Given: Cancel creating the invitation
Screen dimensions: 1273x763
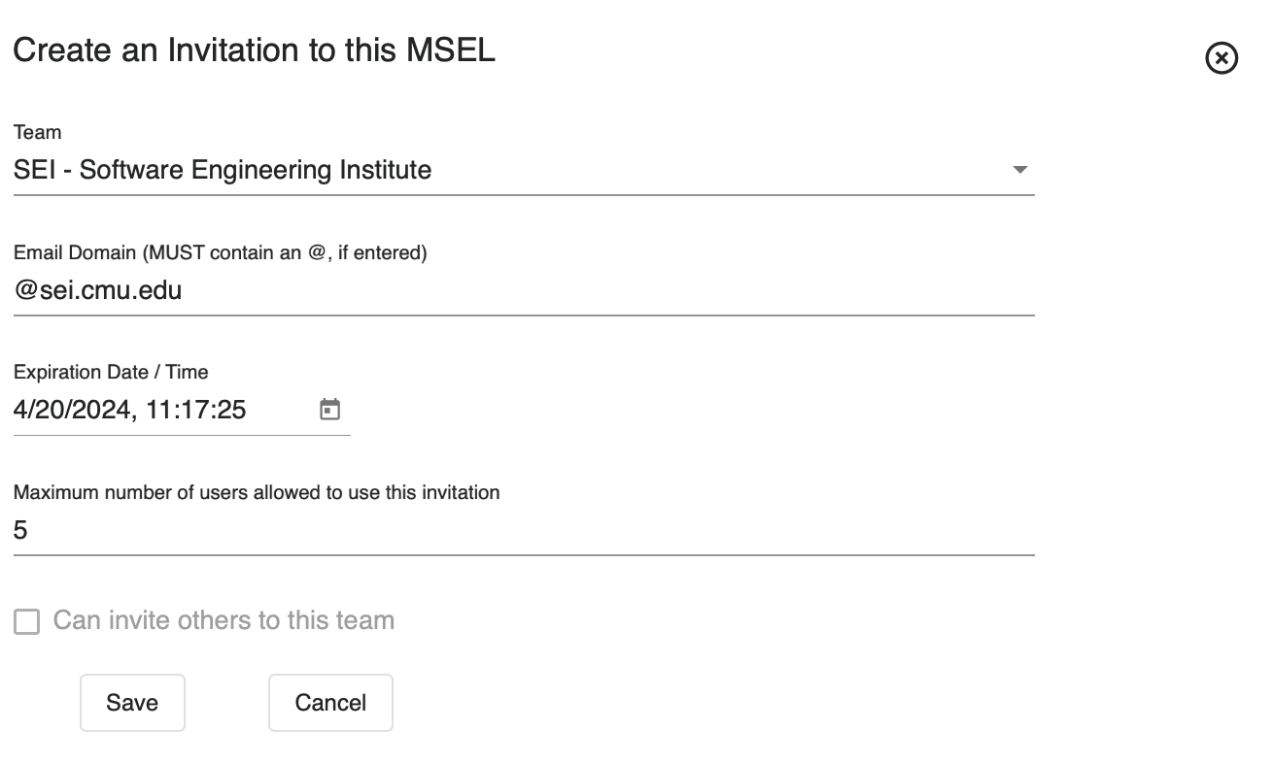Looking at the screenshot, I should pyautogui.click(x=330, y=703).
